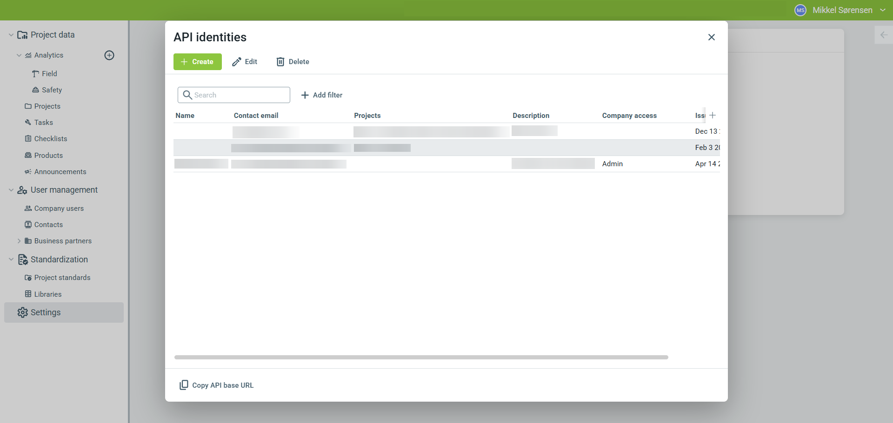Open Project standards in sidebar

(x=62, y=278)
